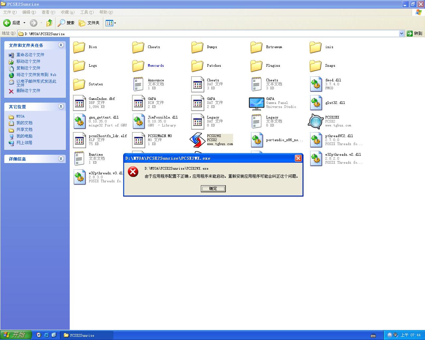Image resolution: width=425 pixels, height=340 pixels.
Task: Select the PCSX2WX application icon
Action: [x=197, y=140]
